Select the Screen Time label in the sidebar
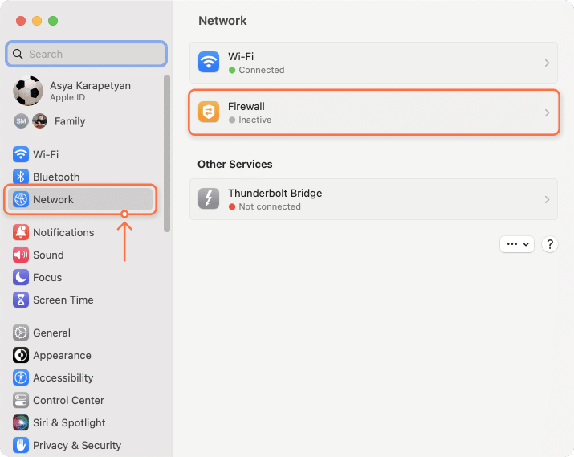The image size is (574, 457). point(63,300)
